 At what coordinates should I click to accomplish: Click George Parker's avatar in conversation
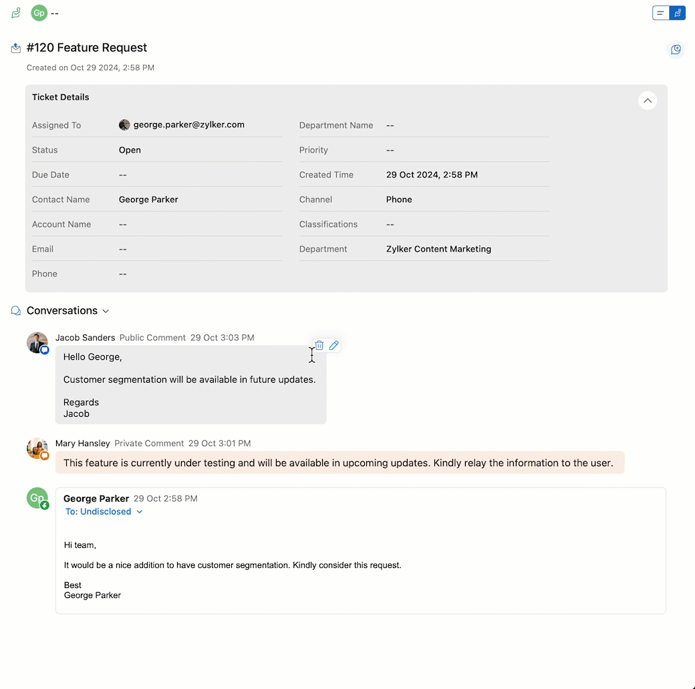click(x=37, y=498)
